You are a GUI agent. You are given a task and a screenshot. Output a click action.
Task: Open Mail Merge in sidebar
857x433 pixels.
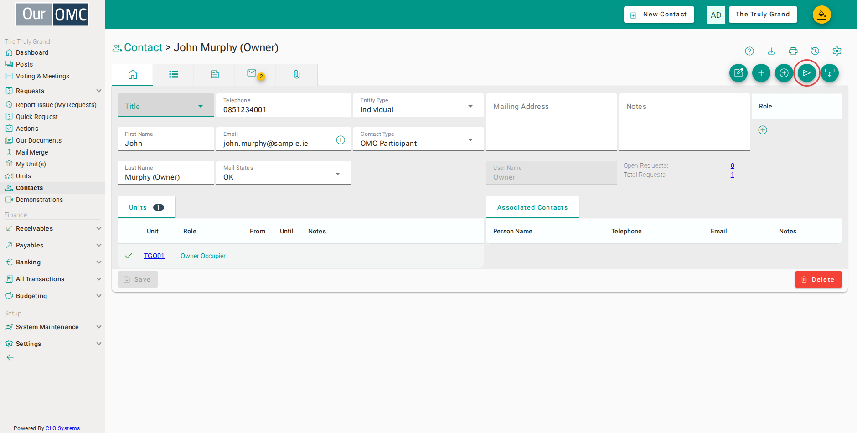(32, 152)
